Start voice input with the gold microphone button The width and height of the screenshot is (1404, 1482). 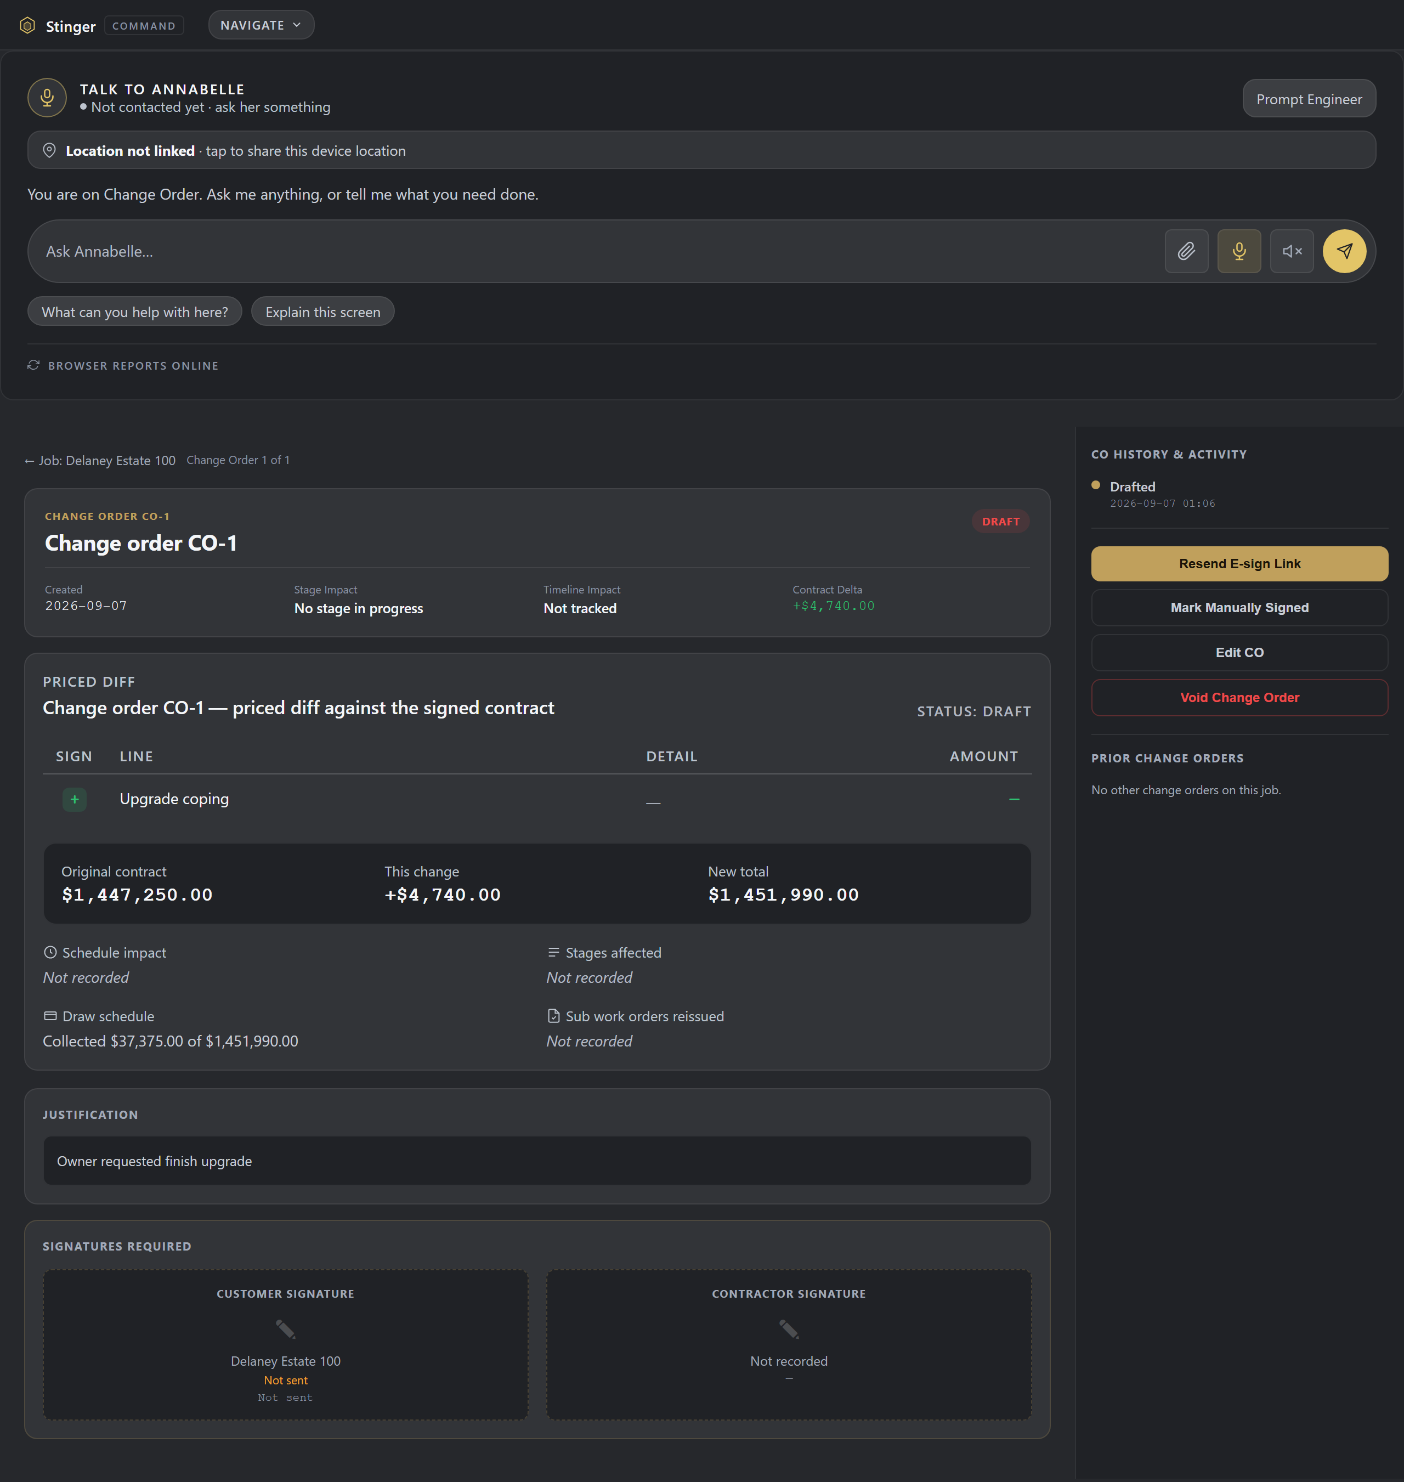point(1238,252)
